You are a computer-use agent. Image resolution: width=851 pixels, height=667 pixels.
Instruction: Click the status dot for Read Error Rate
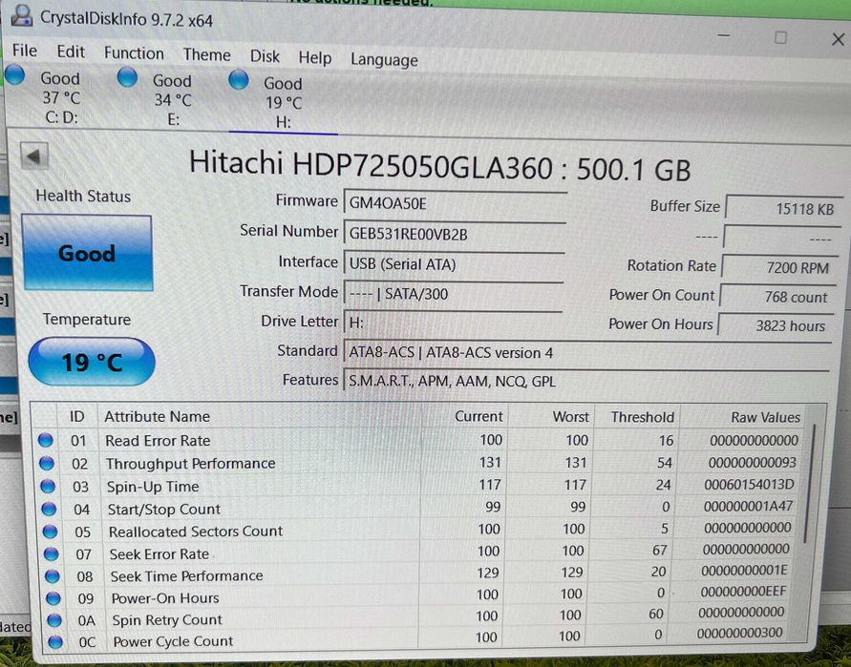tap(46, 440)
